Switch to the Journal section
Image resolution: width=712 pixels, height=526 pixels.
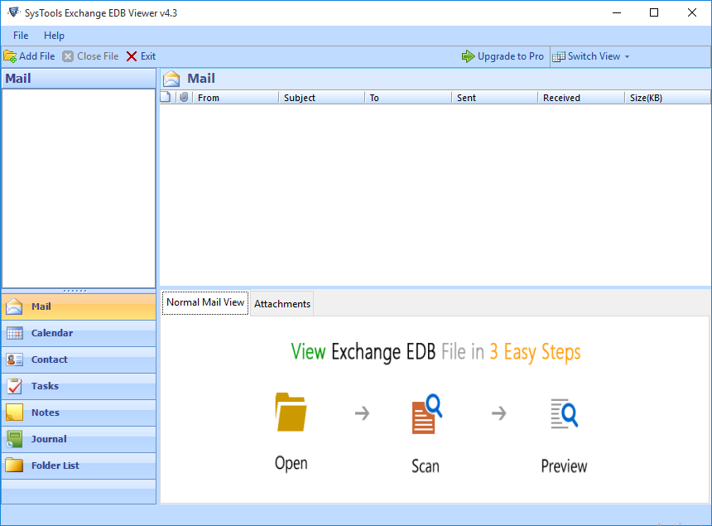[x=79, y=439]
